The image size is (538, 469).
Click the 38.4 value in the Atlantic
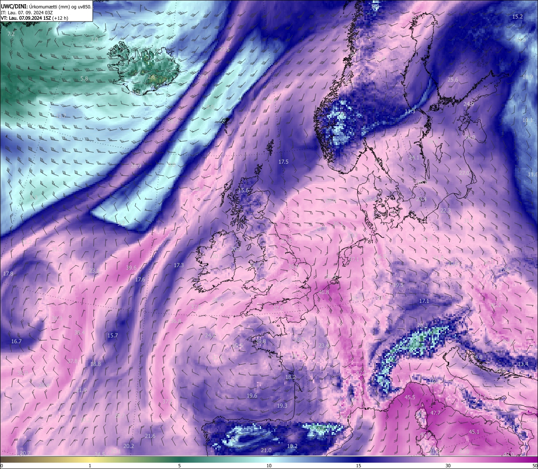(79, 332)
